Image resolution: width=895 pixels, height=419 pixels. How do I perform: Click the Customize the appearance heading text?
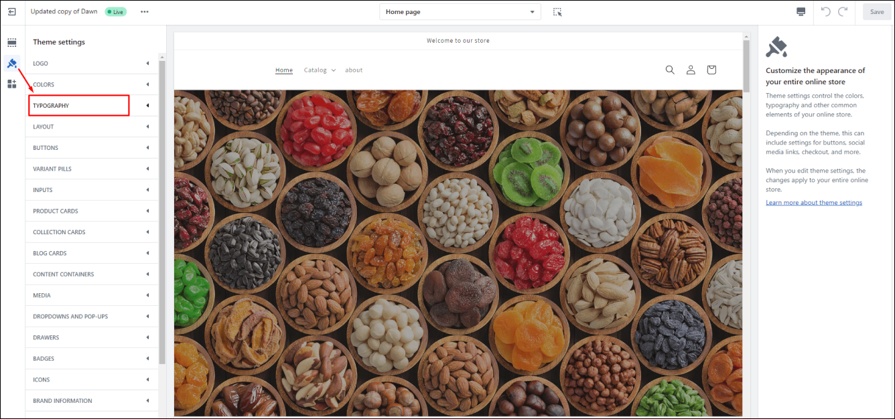coord(815,76)
